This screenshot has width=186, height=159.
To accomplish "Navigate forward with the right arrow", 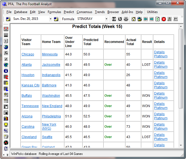I will point(152,19).
